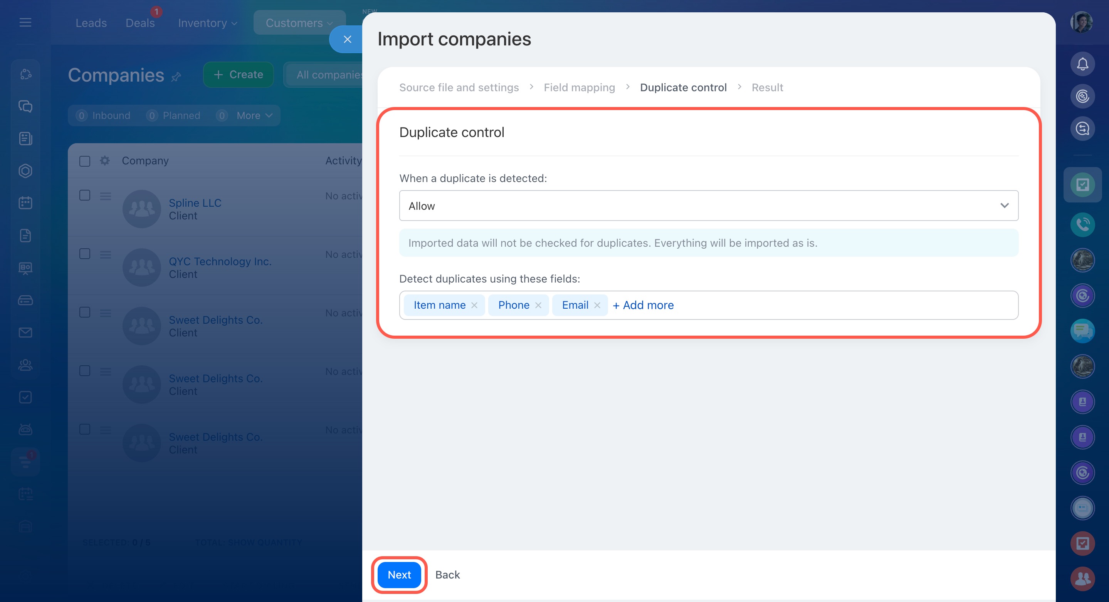Click the hamburger menu icon
The image size is (1109, 602).
coord(25,22)
